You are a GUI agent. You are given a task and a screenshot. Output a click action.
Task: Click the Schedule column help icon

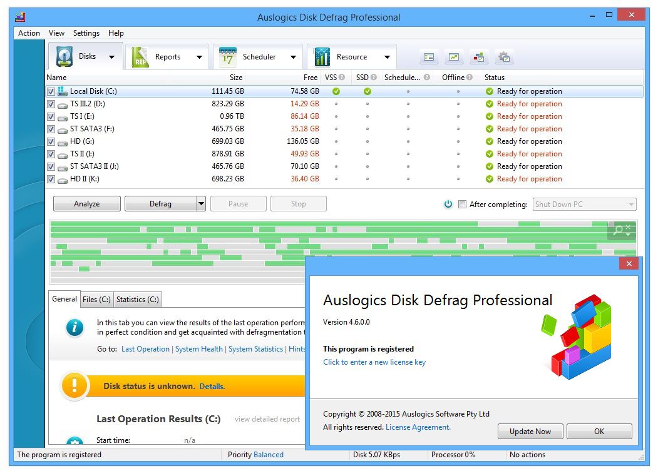[427, 77]
